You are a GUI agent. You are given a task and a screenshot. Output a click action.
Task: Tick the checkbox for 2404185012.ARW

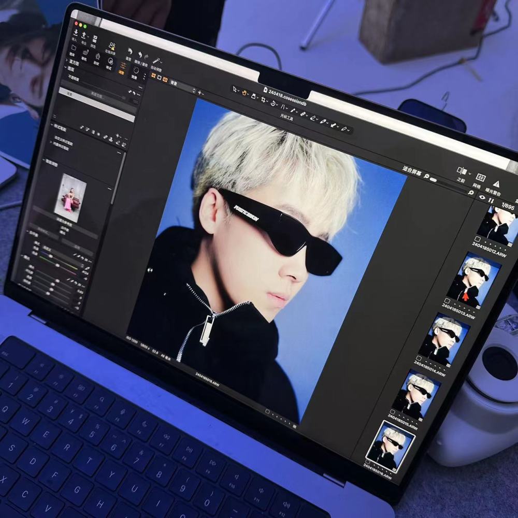(x=478, y=238)
